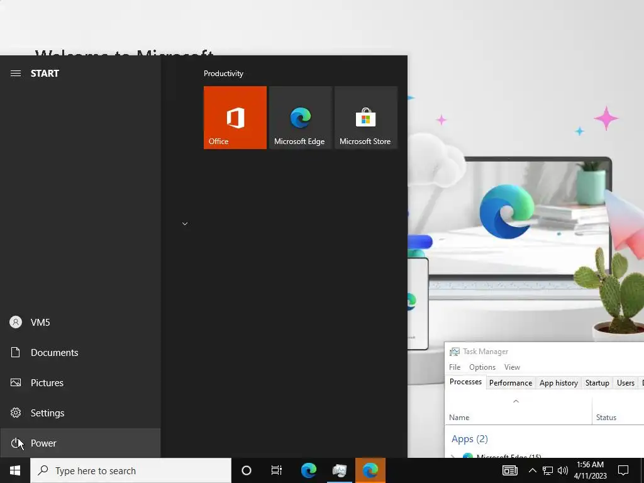This screenshot has width=644, height=483.
Task: Click the START label at top
Action: [45, 74]
